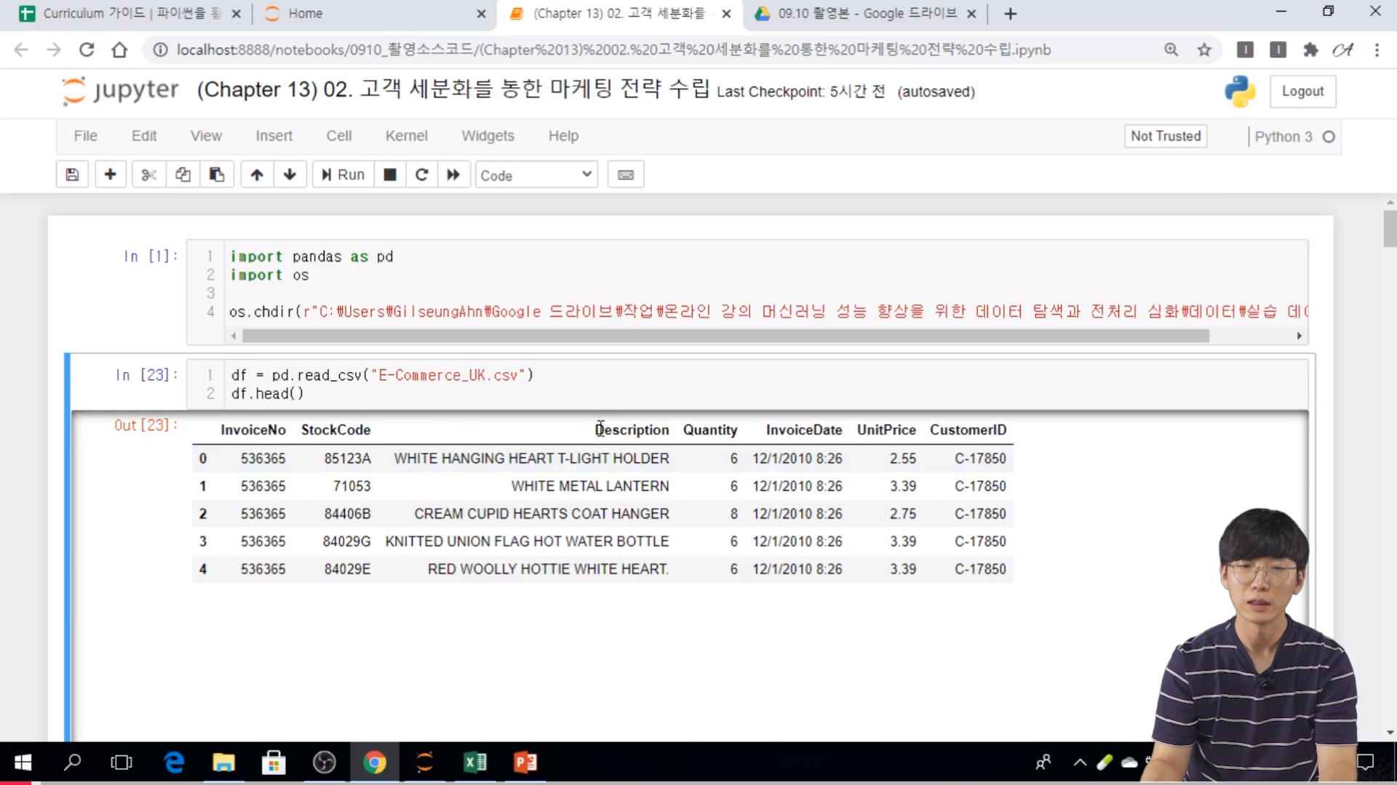Open the Kernel menu
The height and width of the screenshot is (785, 1397).
click(x=406, y=136)
